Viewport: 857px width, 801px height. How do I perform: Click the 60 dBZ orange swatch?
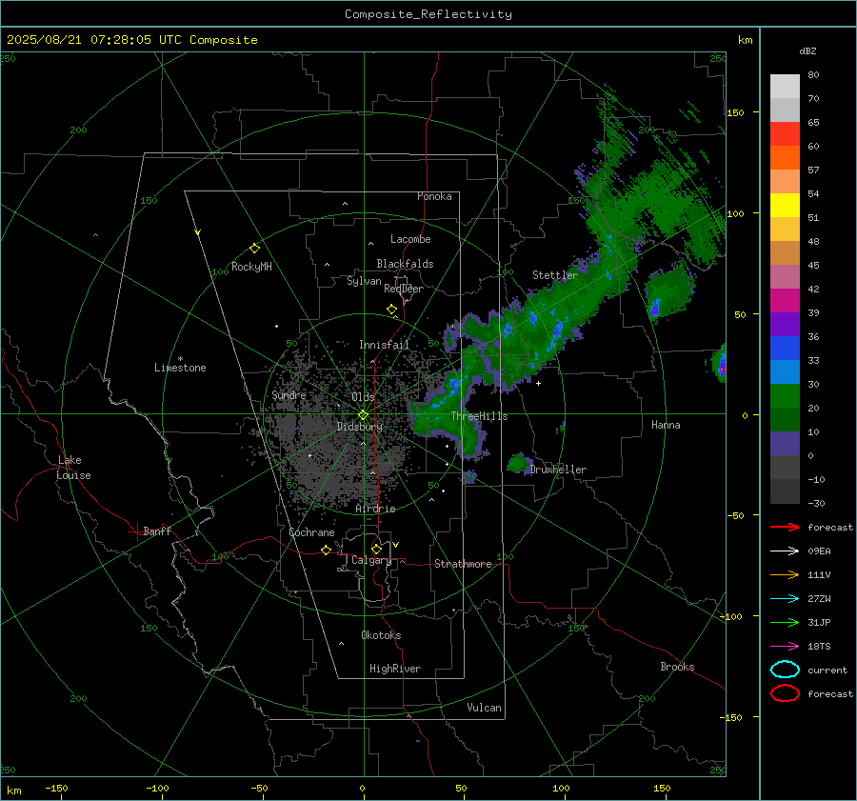click(785, 157)
